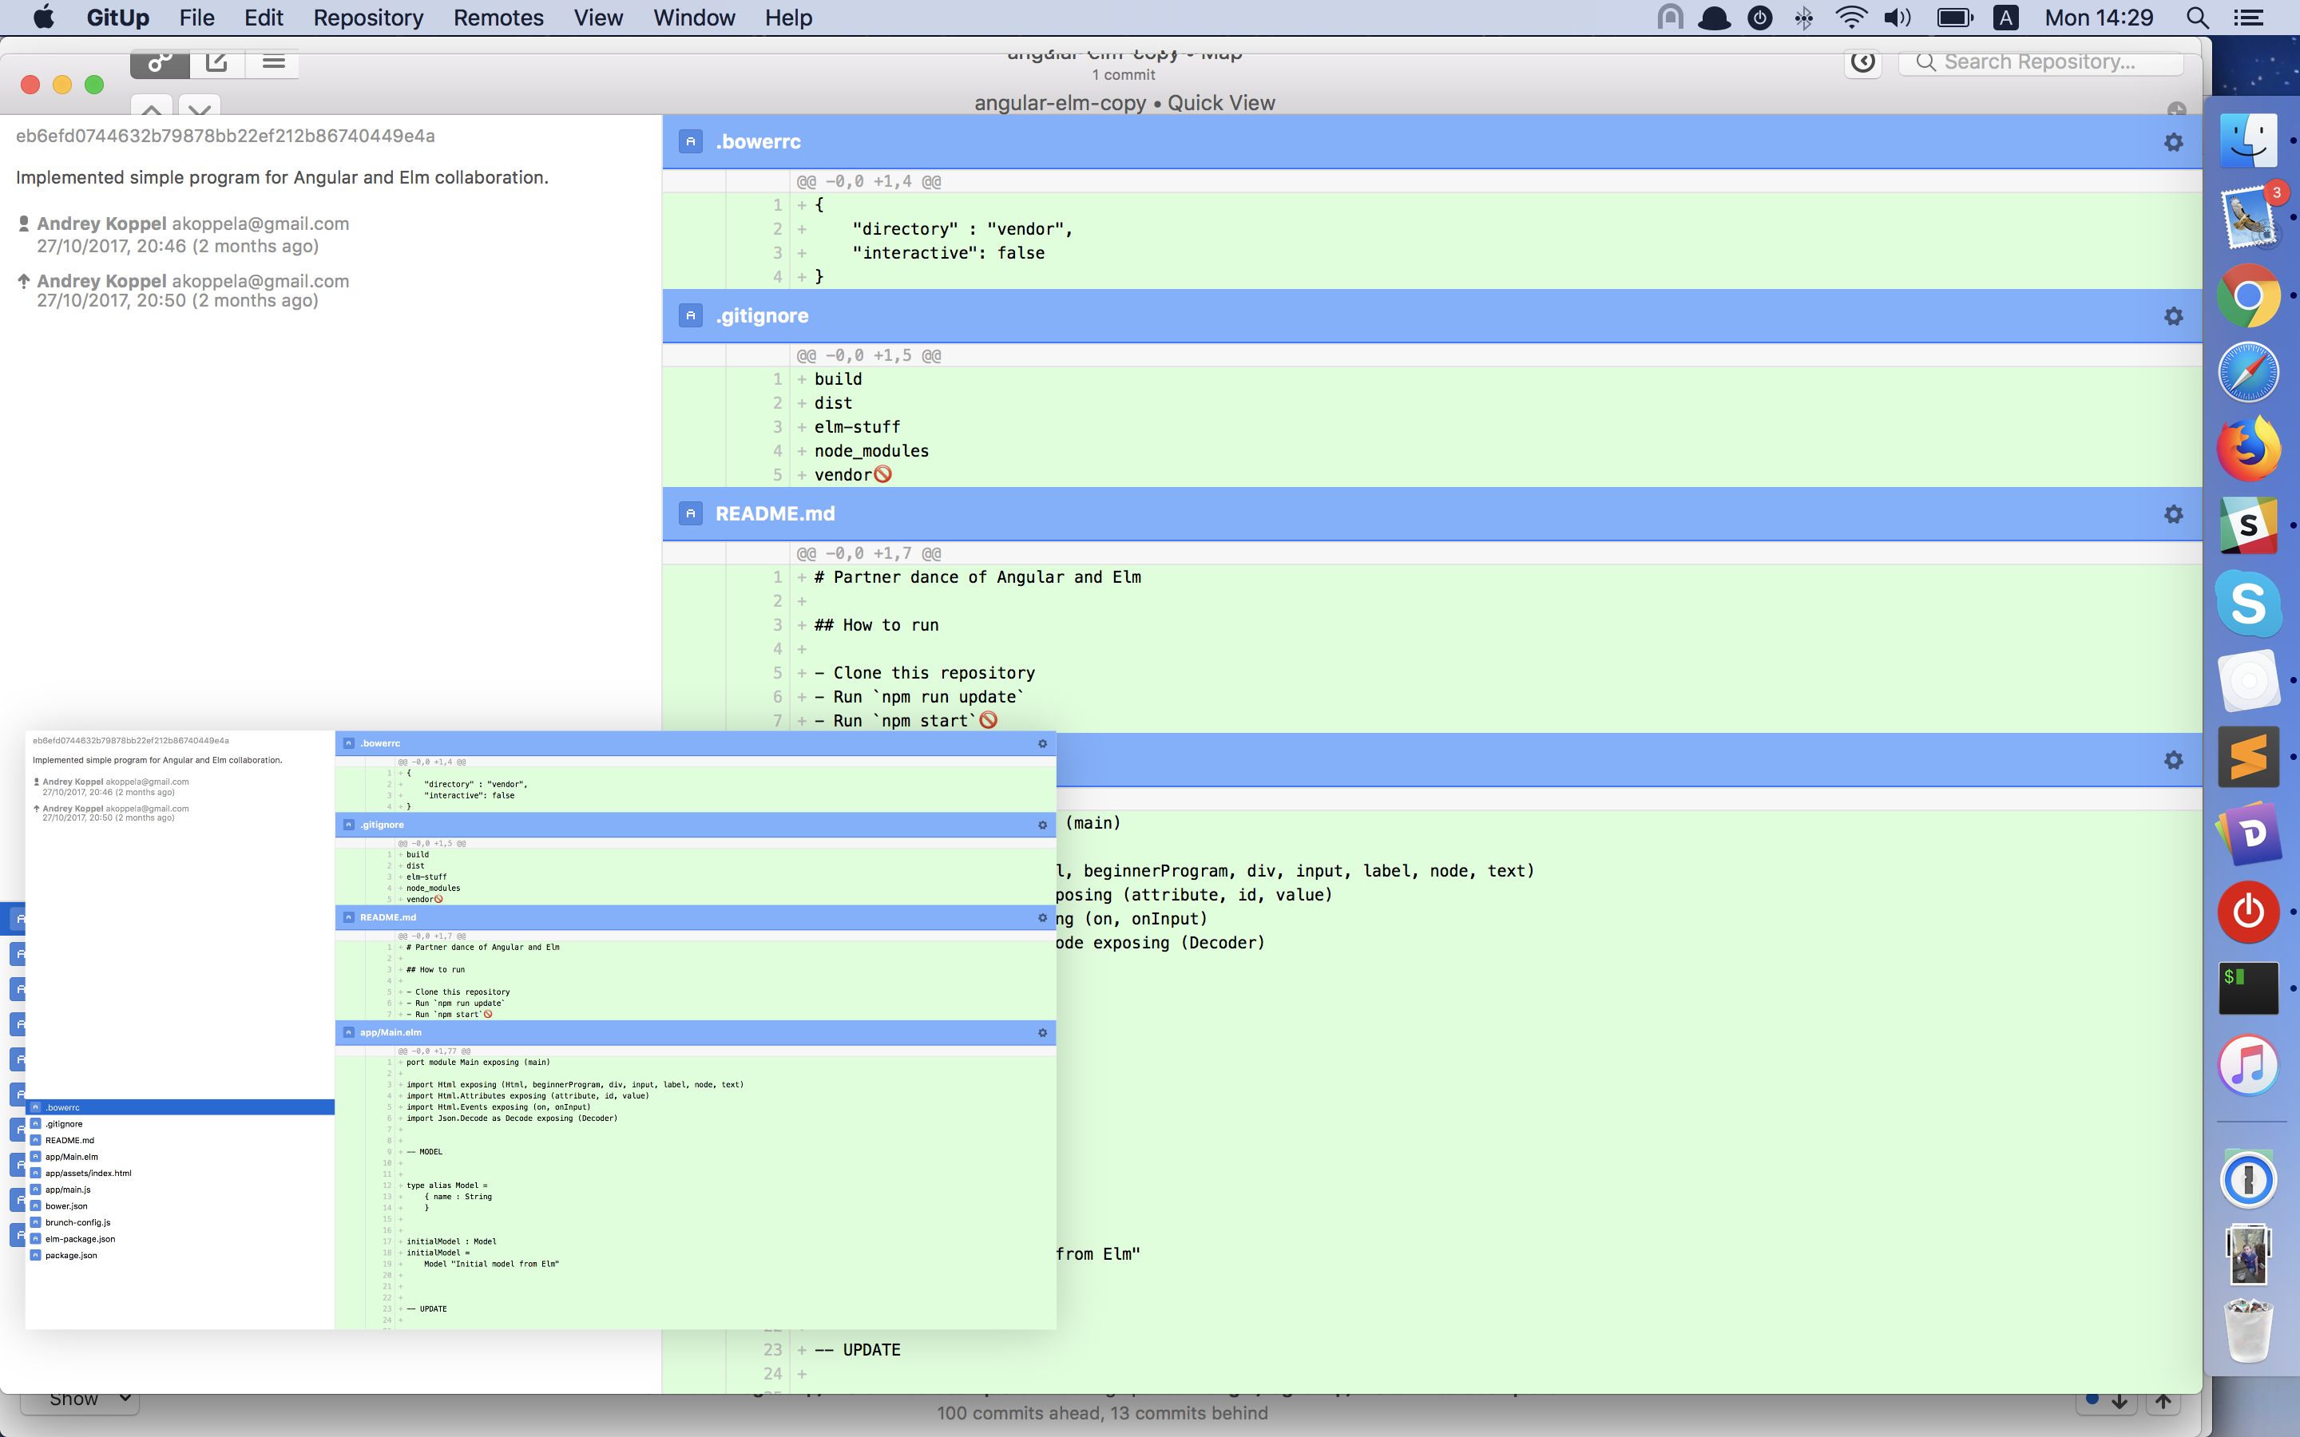The height and width of the screenshot is (1437, 2300).
Task: Open the commit editor via the compose icon
Action: point(216,63)
